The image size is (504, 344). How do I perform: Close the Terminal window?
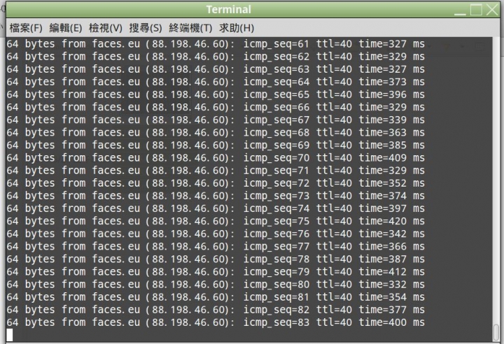[492, 10]
